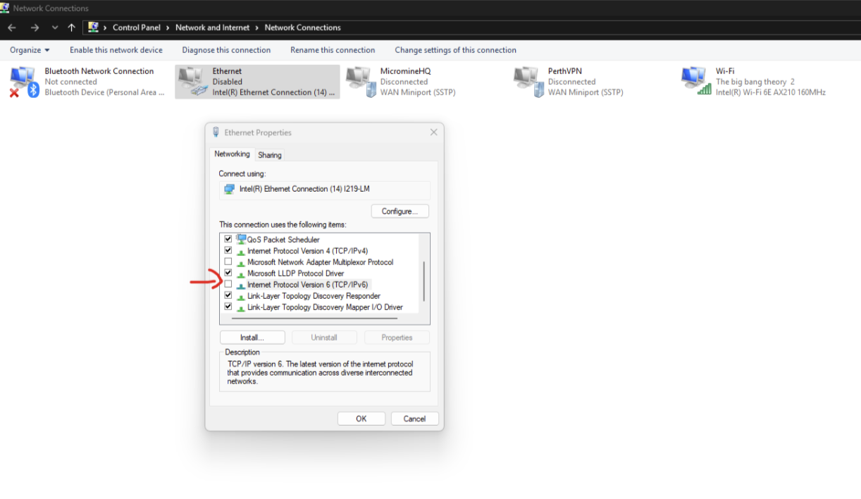Open recent locations history chevron

pyautogui.click(x=54, y=27)
